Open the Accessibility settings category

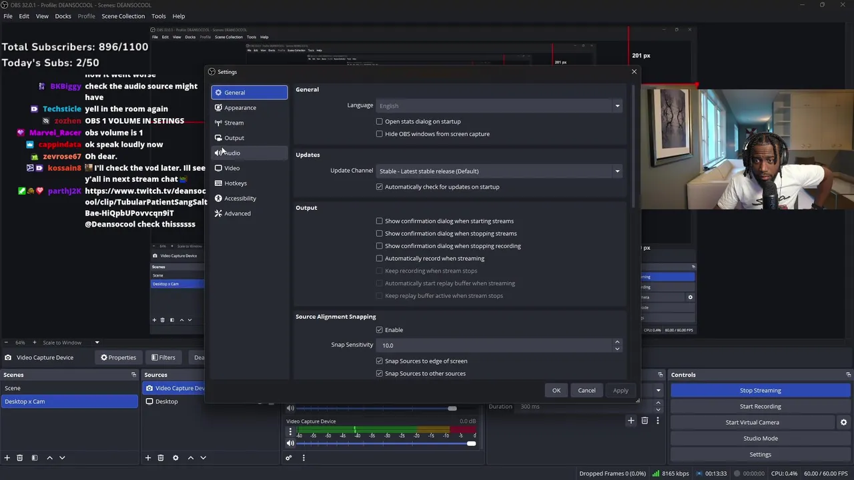coord(250,198)
